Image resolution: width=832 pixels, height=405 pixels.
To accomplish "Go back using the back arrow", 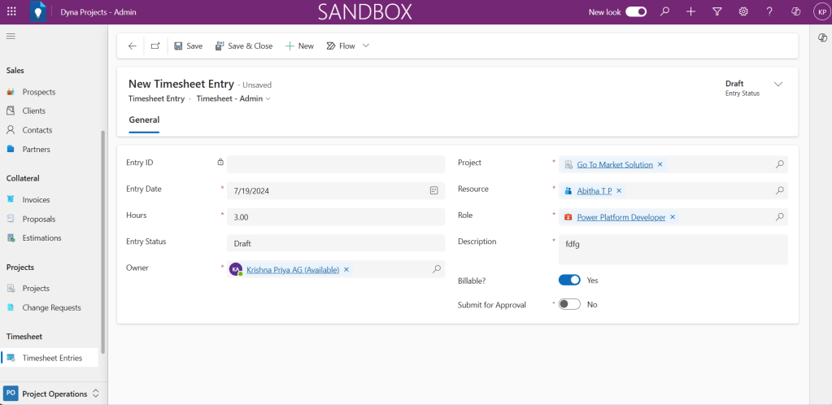I will [133, 46].
